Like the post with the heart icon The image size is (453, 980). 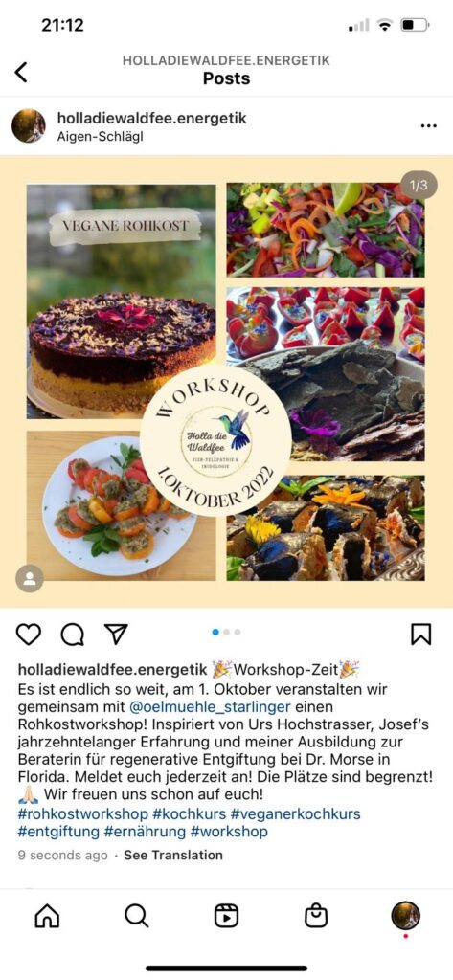(28, 635)
